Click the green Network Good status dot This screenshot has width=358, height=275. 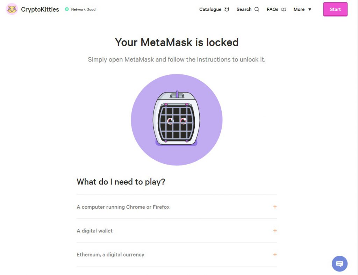(67, 9)
